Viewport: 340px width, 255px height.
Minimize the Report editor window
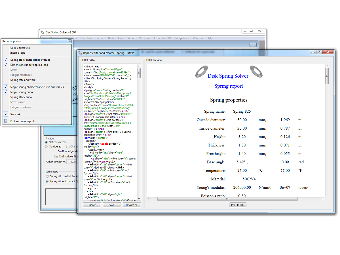pyautogui.click(x=313, y=52)
